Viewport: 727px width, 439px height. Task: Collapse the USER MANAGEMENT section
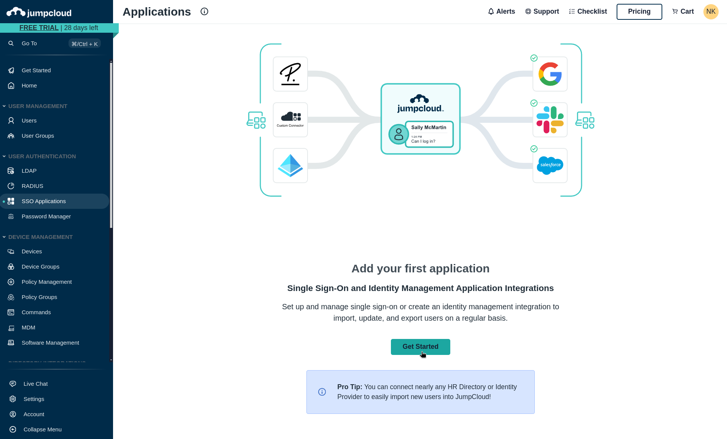tap(4, 106)
